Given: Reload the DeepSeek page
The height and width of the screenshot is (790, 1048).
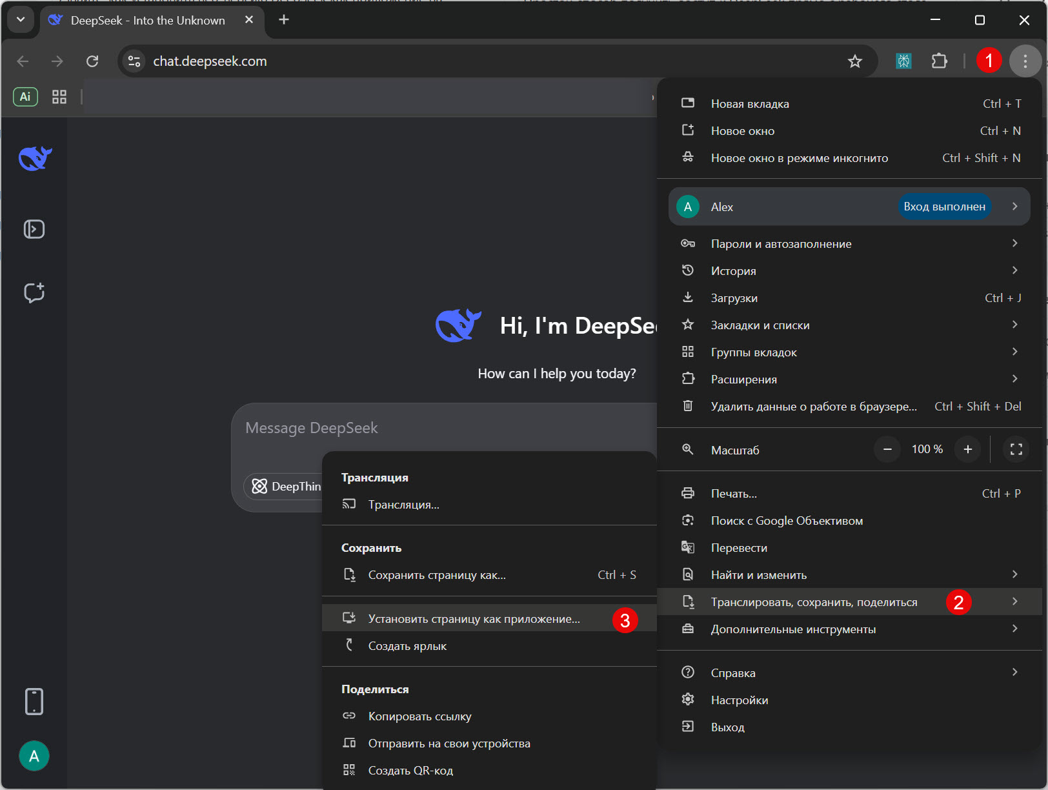Looking at the screenshot, I should 92,61.
